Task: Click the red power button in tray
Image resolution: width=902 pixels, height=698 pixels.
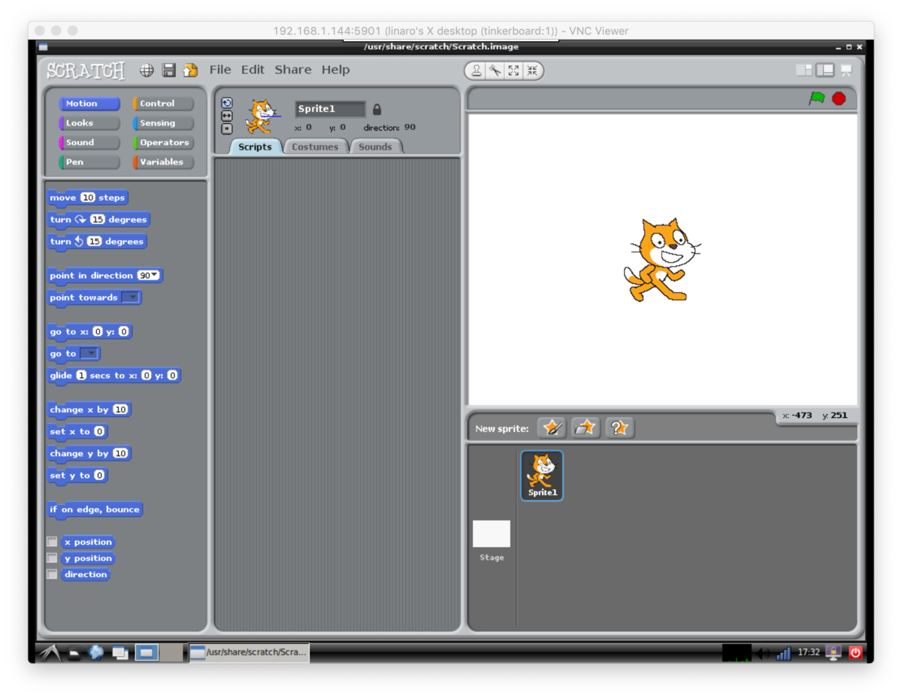Action: [x=855, y=653]
